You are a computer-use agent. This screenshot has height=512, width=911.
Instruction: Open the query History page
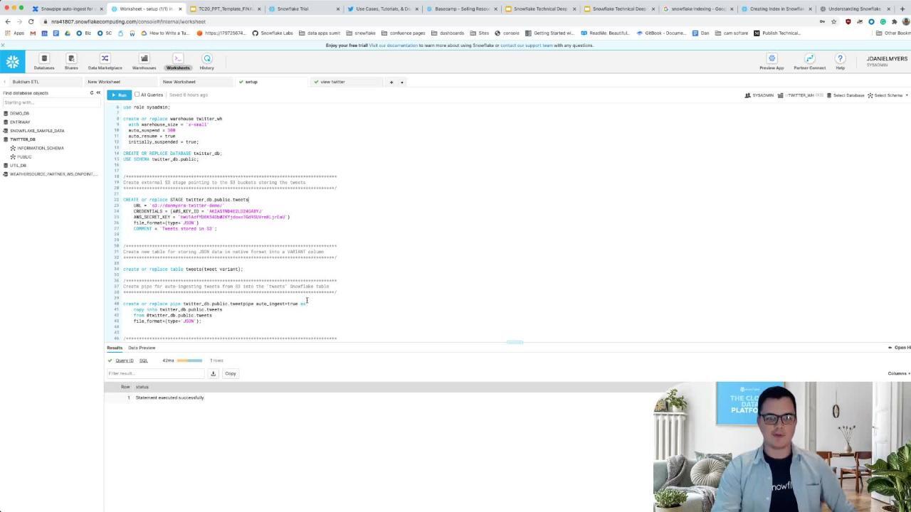207,62
